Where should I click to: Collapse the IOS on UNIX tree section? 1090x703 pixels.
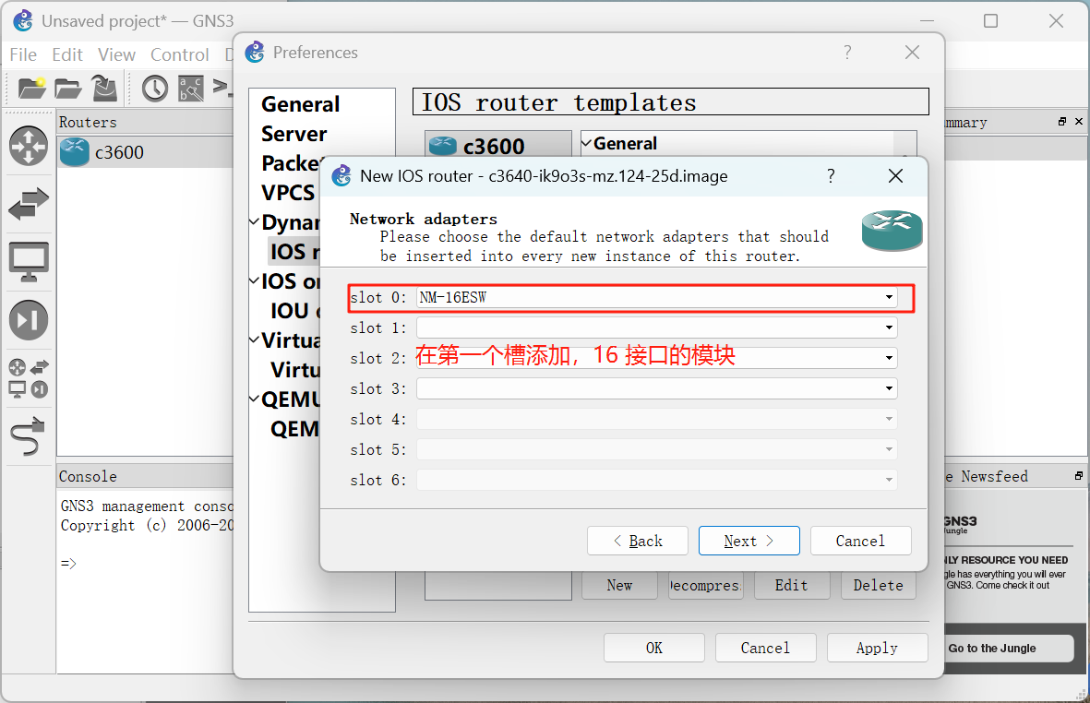pos(255,281)
